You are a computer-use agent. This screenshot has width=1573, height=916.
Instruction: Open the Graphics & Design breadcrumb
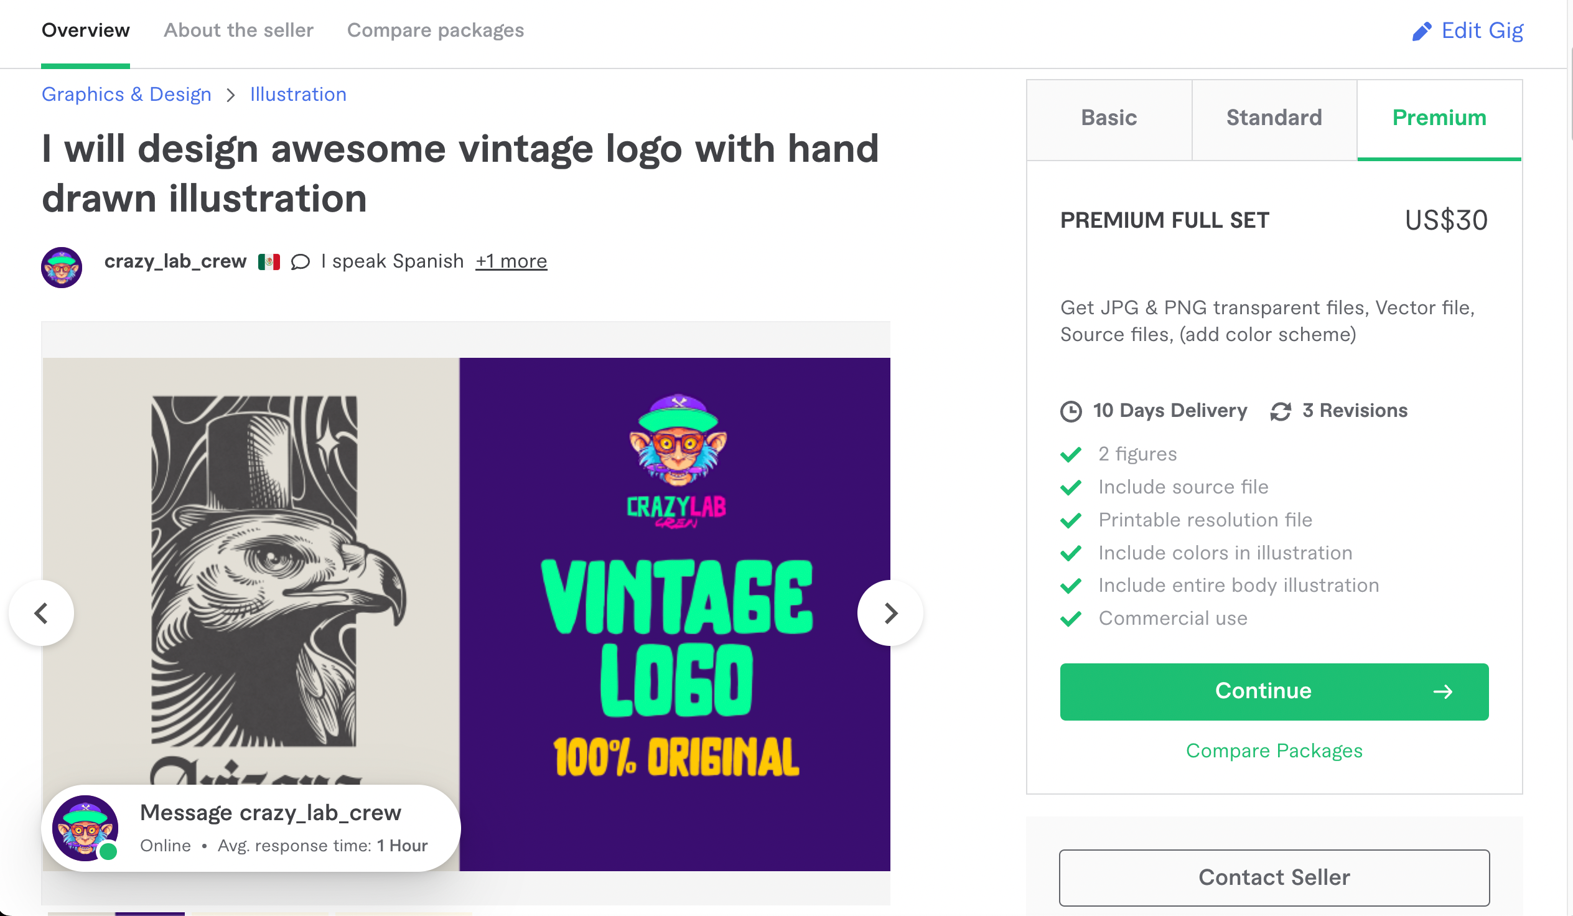[x=127, y=95]
